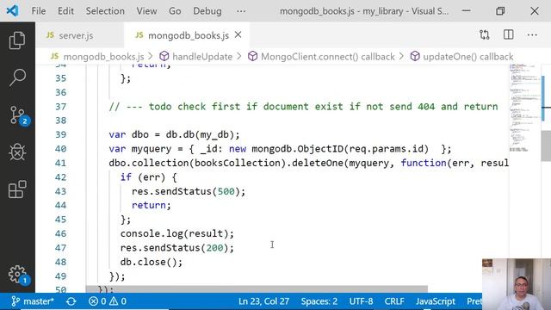Click the minimap code overview
The height and width of the screenshot is (310, 551).
click(524, 109)
